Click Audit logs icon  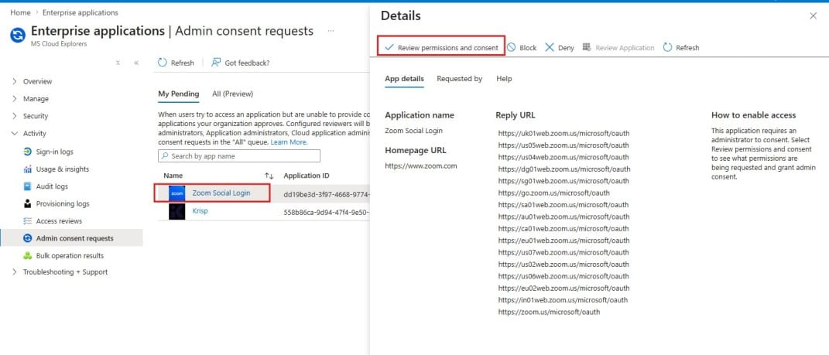click(x=28, y=186)
